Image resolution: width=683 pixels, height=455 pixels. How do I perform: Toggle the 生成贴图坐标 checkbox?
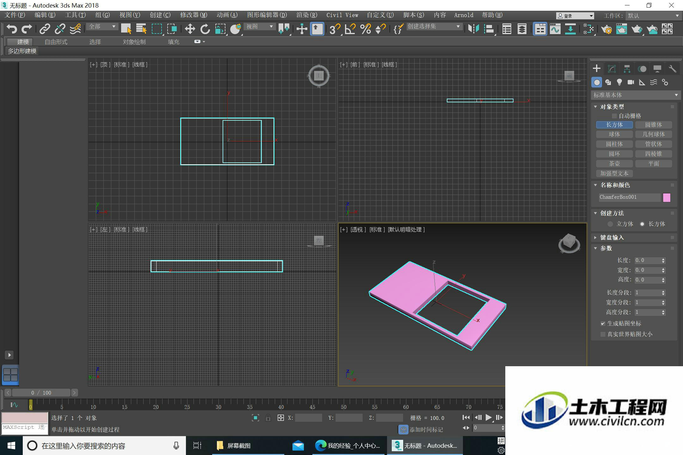click(x=603, y=324)
